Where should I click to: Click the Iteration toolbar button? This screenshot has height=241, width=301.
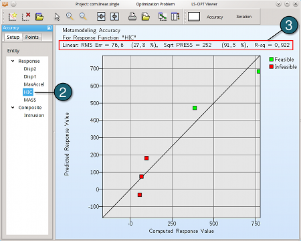pyautogui.click(x=244, y=17)
